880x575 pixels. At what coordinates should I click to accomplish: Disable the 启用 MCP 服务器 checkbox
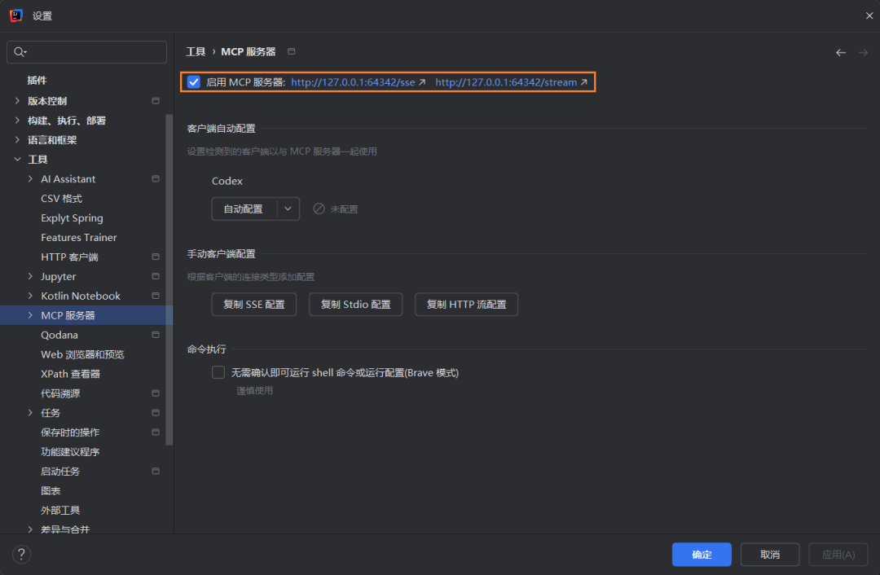[x=194, y=82]
